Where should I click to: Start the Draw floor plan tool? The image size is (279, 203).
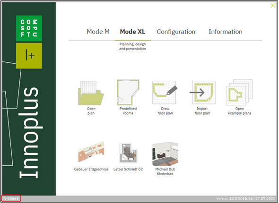[165, 93]
